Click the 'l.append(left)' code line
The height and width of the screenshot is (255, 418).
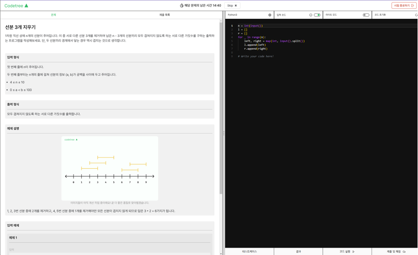point(255,45)
